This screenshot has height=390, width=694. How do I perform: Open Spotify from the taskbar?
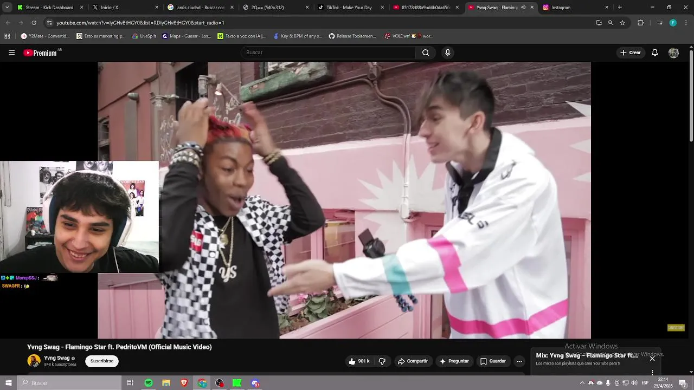point(148,383)
